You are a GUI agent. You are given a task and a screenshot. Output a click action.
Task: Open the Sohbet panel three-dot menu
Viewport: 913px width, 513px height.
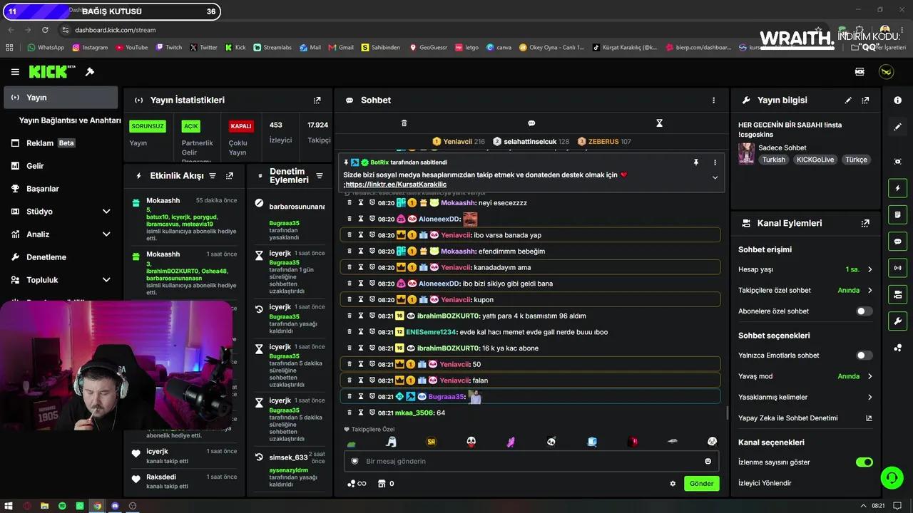point(713,100)
